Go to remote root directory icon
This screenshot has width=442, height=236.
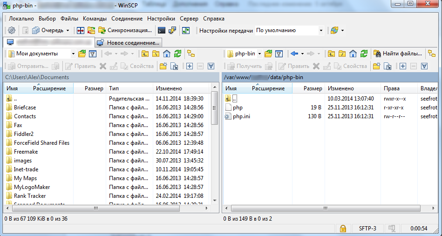342,54
